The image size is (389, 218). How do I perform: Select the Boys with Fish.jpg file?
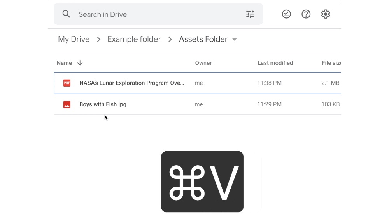[x=103, y=104]
